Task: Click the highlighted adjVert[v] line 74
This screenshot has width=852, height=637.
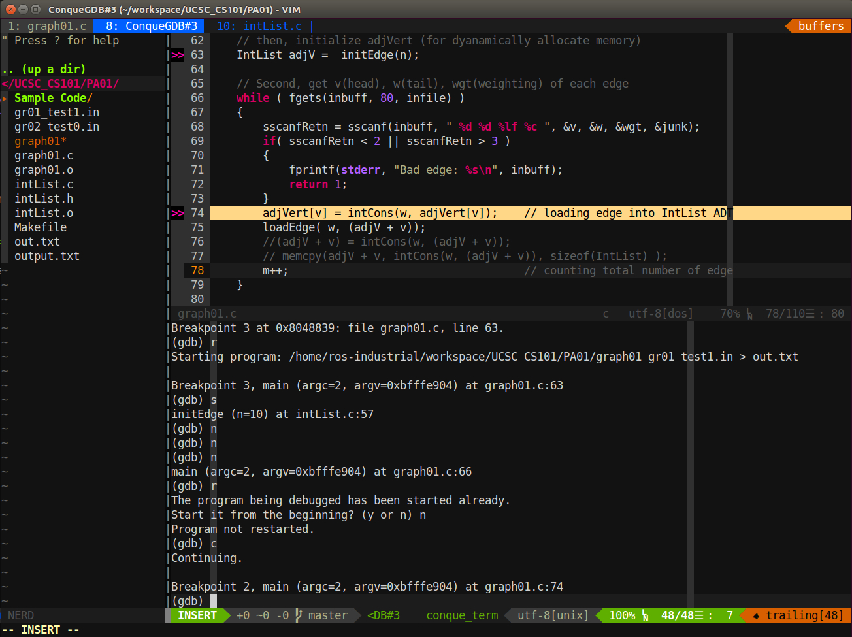Action: click(379, 213)
